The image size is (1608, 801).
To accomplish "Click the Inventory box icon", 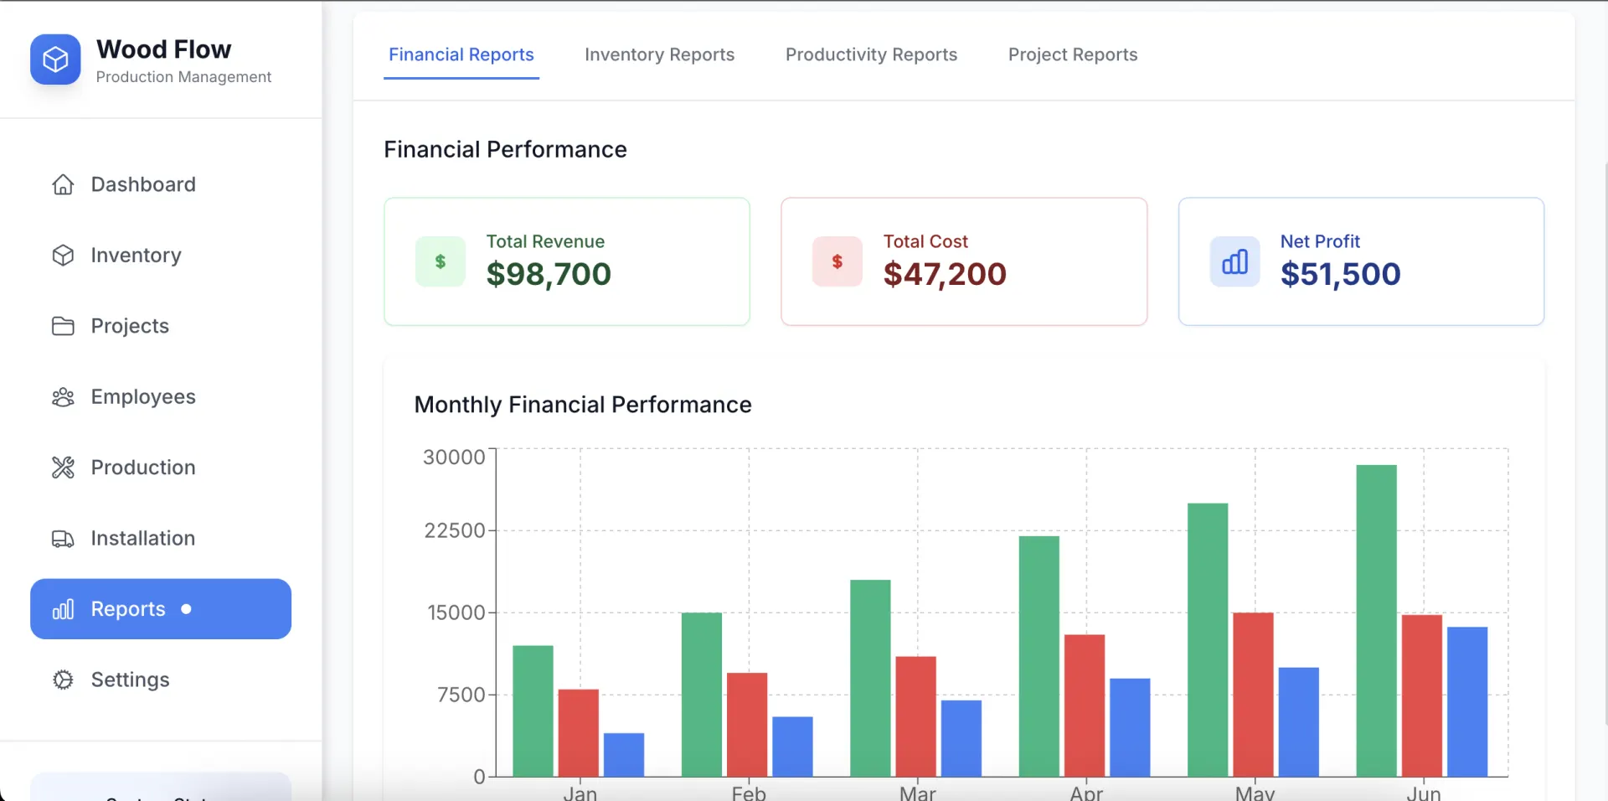I will pos(63,256).
